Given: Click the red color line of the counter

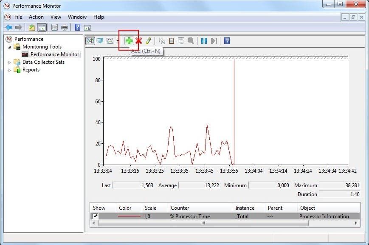Looking at the screenshot, I should (129, 216).
